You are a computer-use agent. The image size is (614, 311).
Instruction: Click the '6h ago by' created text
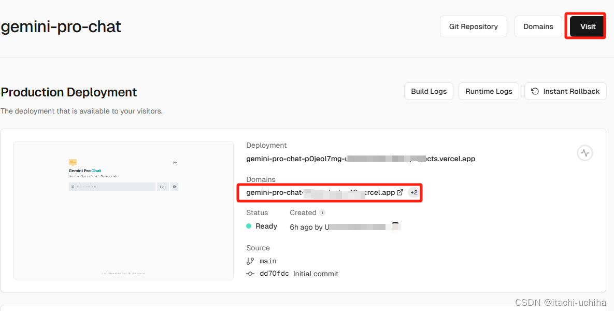[307, 227]
